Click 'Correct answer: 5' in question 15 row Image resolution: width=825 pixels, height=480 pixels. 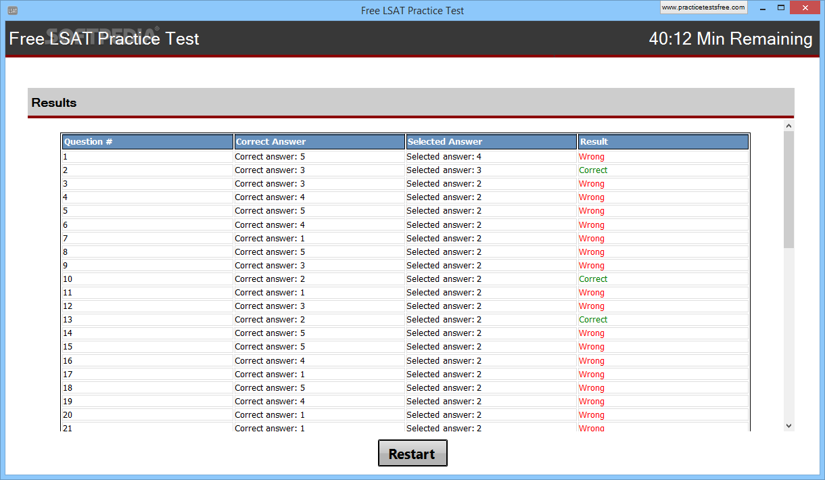point(270,347)
